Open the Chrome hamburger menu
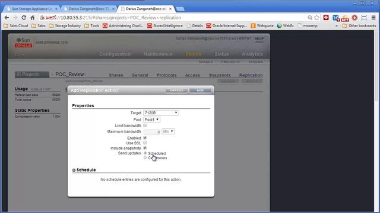The height and width of the screenshot is (213, 380). click(x=373, y=18)
